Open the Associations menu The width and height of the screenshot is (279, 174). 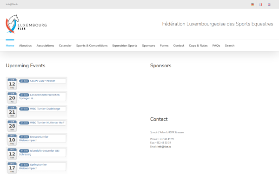45,45
